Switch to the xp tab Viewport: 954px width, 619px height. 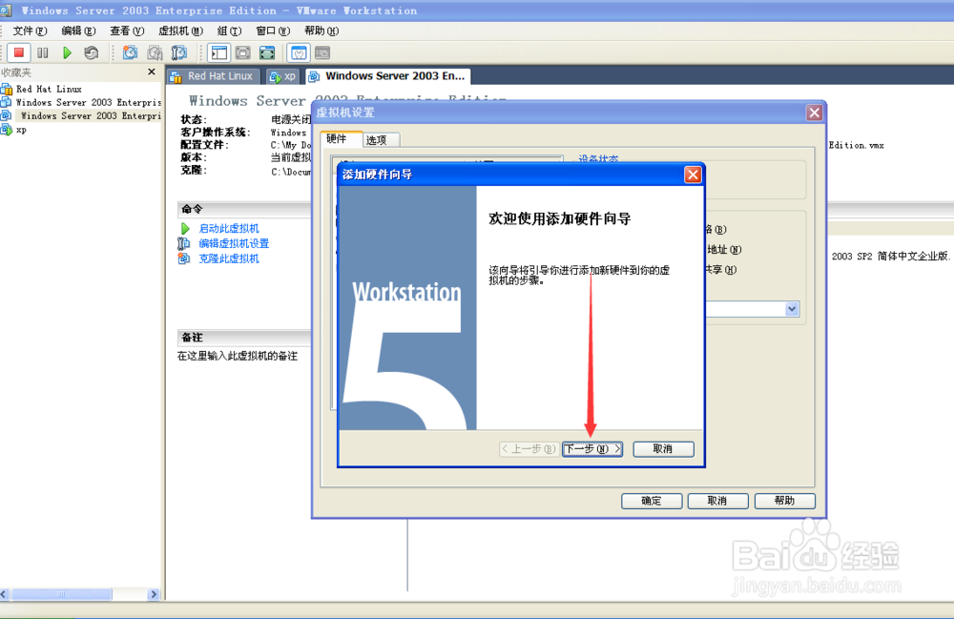283,76
